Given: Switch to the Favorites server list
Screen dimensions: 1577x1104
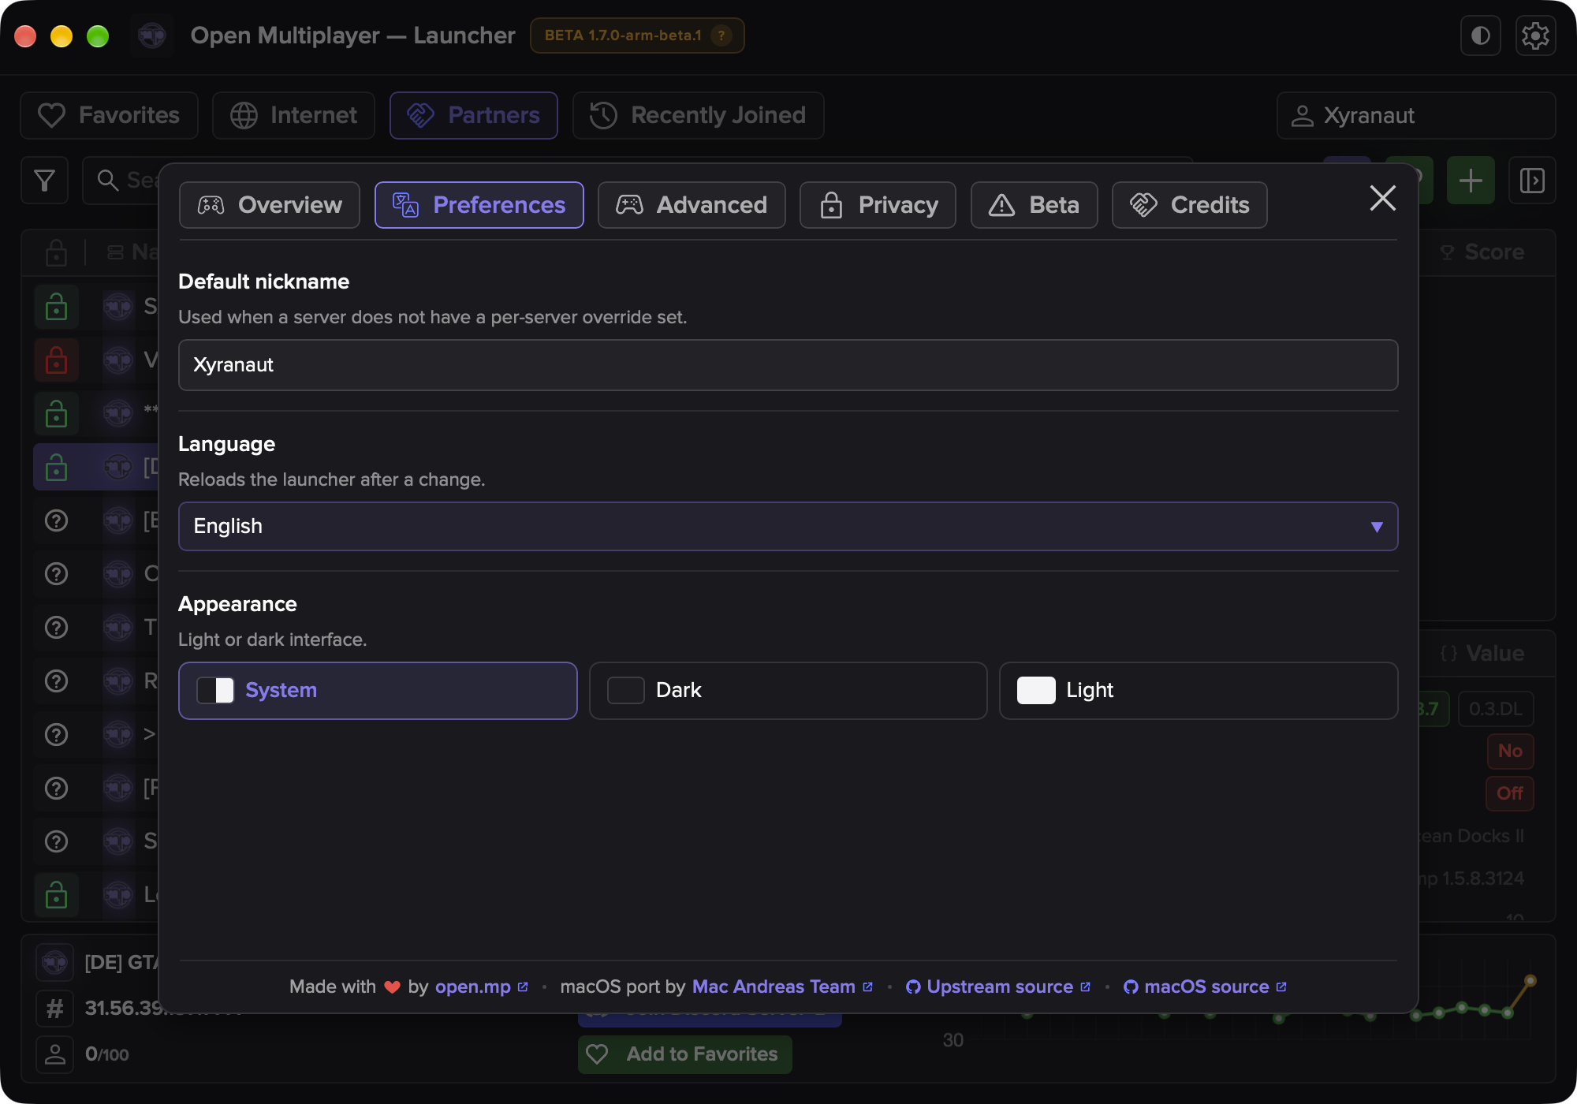Looking at the screenshot, I should click(x=110, y=116).
